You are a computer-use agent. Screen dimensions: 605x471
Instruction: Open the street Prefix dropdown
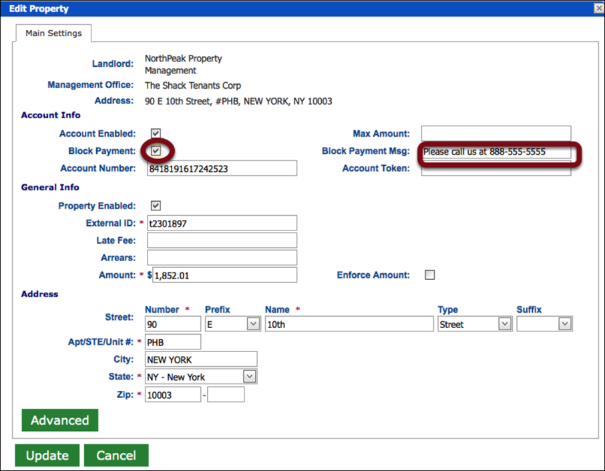coord(232,323)
